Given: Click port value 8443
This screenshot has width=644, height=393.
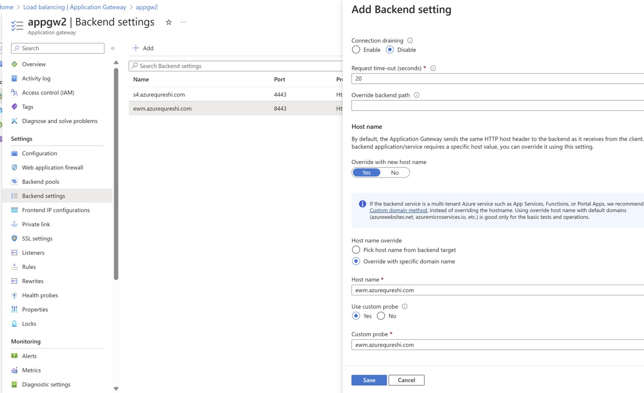Looking at the screenshot, I should click(280, 108).
